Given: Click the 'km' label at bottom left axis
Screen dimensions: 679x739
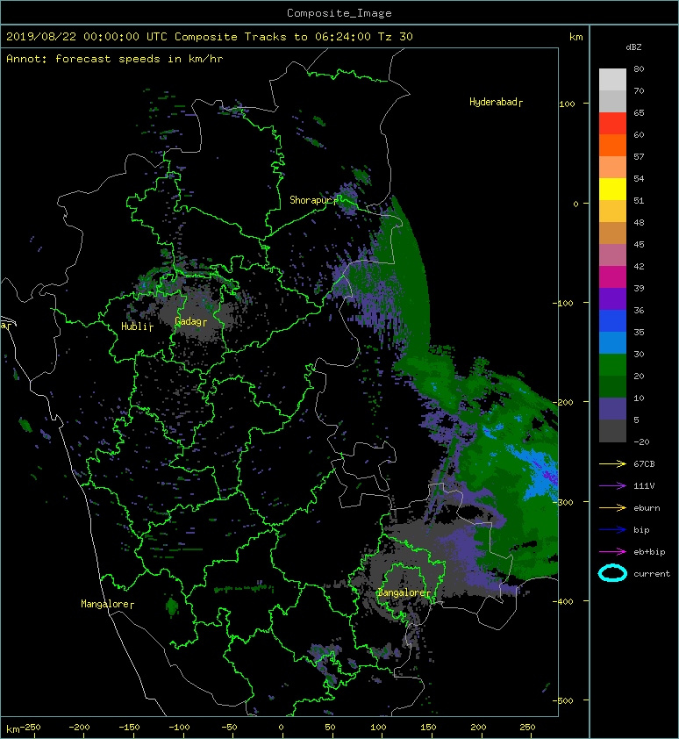Looking at the screenshot, I should [x=13, y=729].
